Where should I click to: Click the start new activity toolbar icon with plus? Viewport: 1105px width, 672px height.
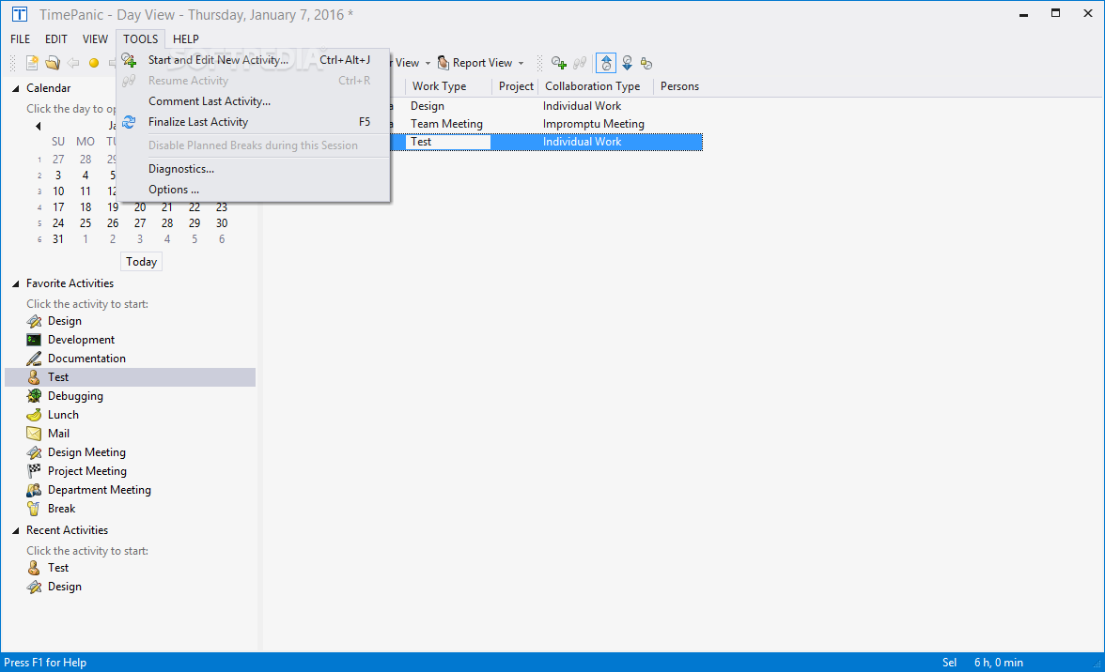(x=559, y=63)
